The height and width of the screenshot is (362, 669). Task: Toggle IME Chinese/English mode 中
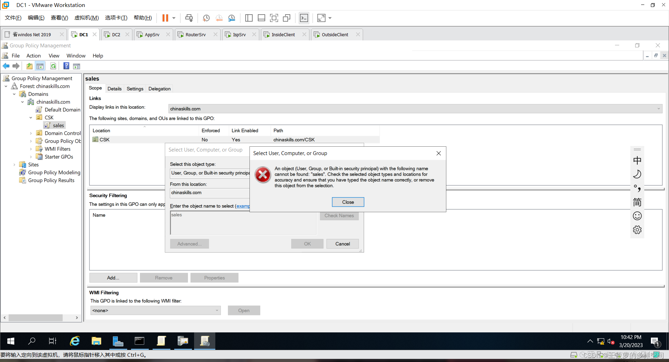(637, 160)
